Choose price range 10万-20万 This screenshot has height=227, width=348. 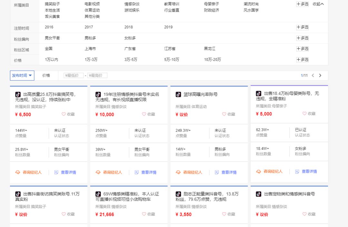pos(212,60)
